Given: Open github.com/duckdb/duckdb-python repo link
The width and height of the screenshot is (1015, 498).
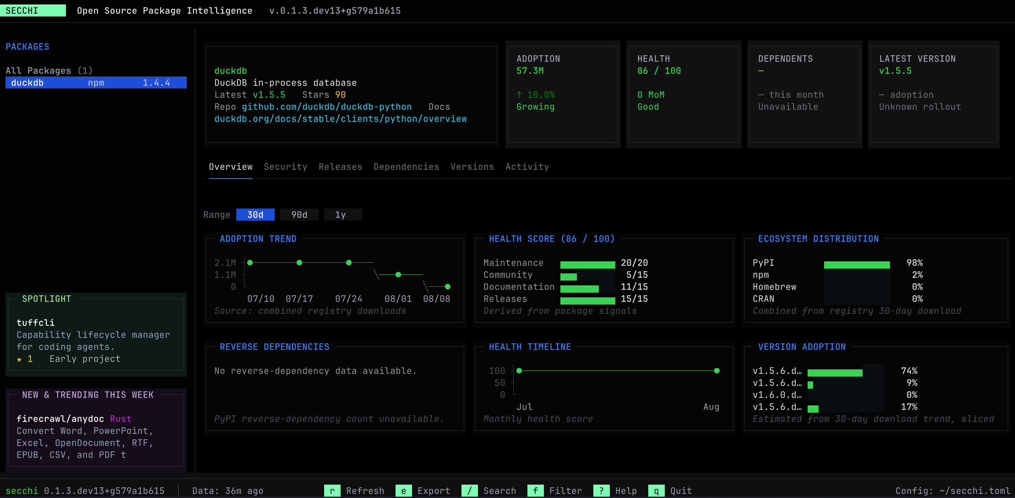Looking at the screenshot, I should [327, 107].
